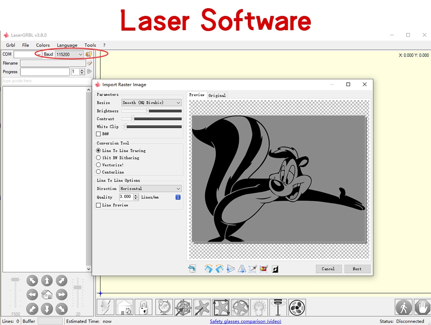The width and height of the screenshot is (431, 325).
Task: Click the lock/unlock icon in bottom toolbar
Action: 144,307
